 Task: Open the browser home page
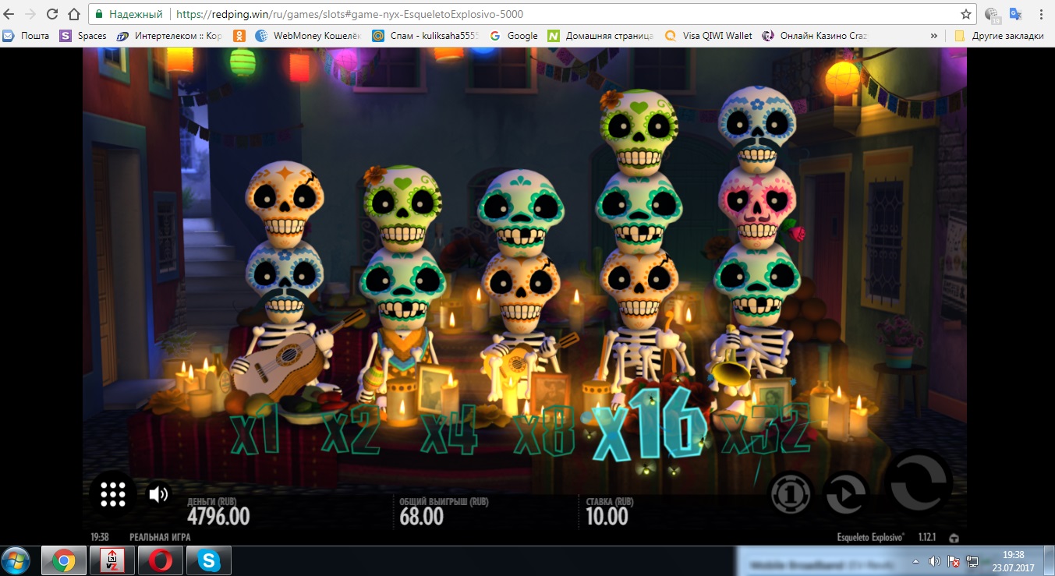click(73, 14)
